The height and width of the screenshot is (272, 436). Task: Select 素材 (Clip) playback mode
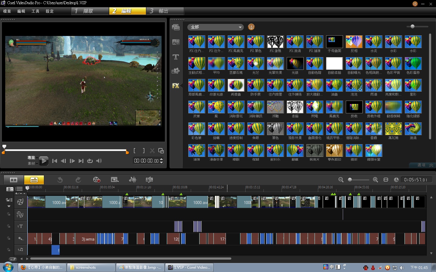pyautogui.click(x=31, y=164)
